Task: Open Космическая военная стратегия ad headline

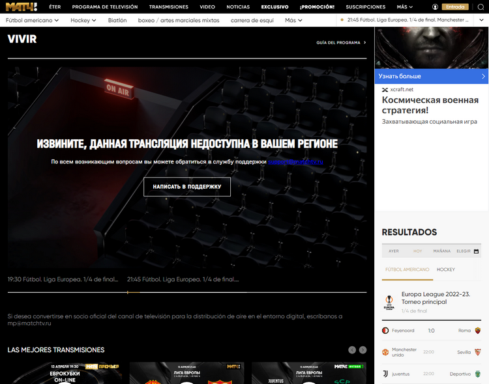Action: click(430, 105)
